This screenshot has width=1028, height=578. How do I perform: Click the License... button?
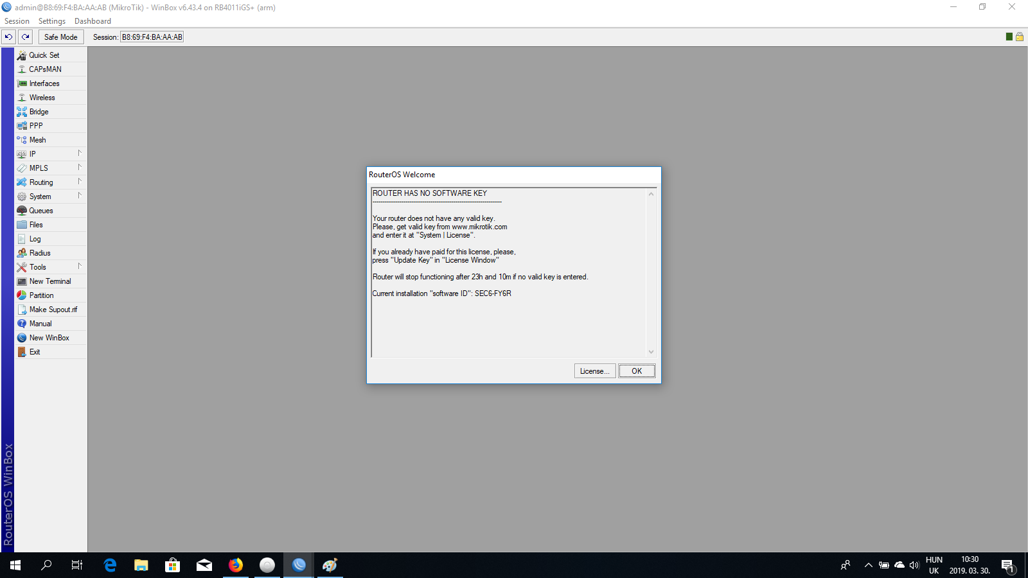pyautogui.click(x=595, y=371)
